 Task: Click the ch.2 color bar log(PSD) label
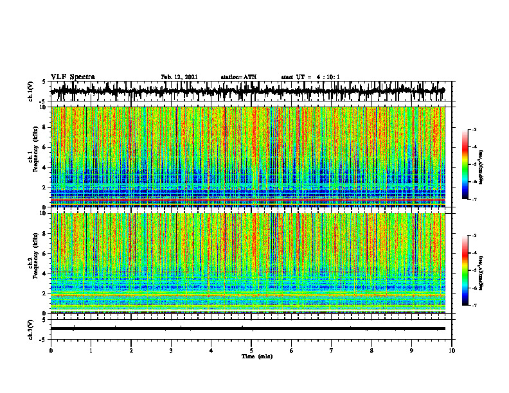coord(481,273)
